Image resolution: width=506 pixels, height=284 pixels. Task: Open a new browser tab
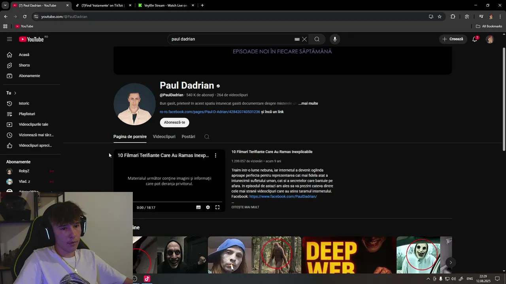202,6
